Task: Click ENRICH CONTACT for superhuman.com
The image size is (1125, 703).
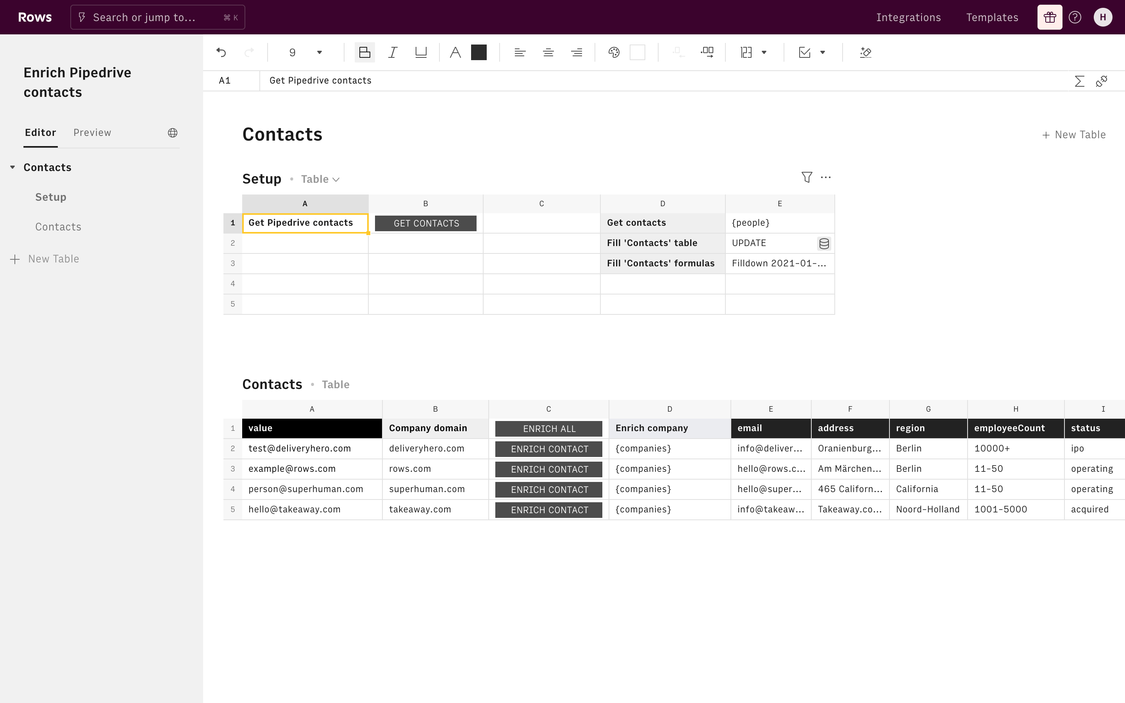Action: pyautogui.click(x=548, y=490)
